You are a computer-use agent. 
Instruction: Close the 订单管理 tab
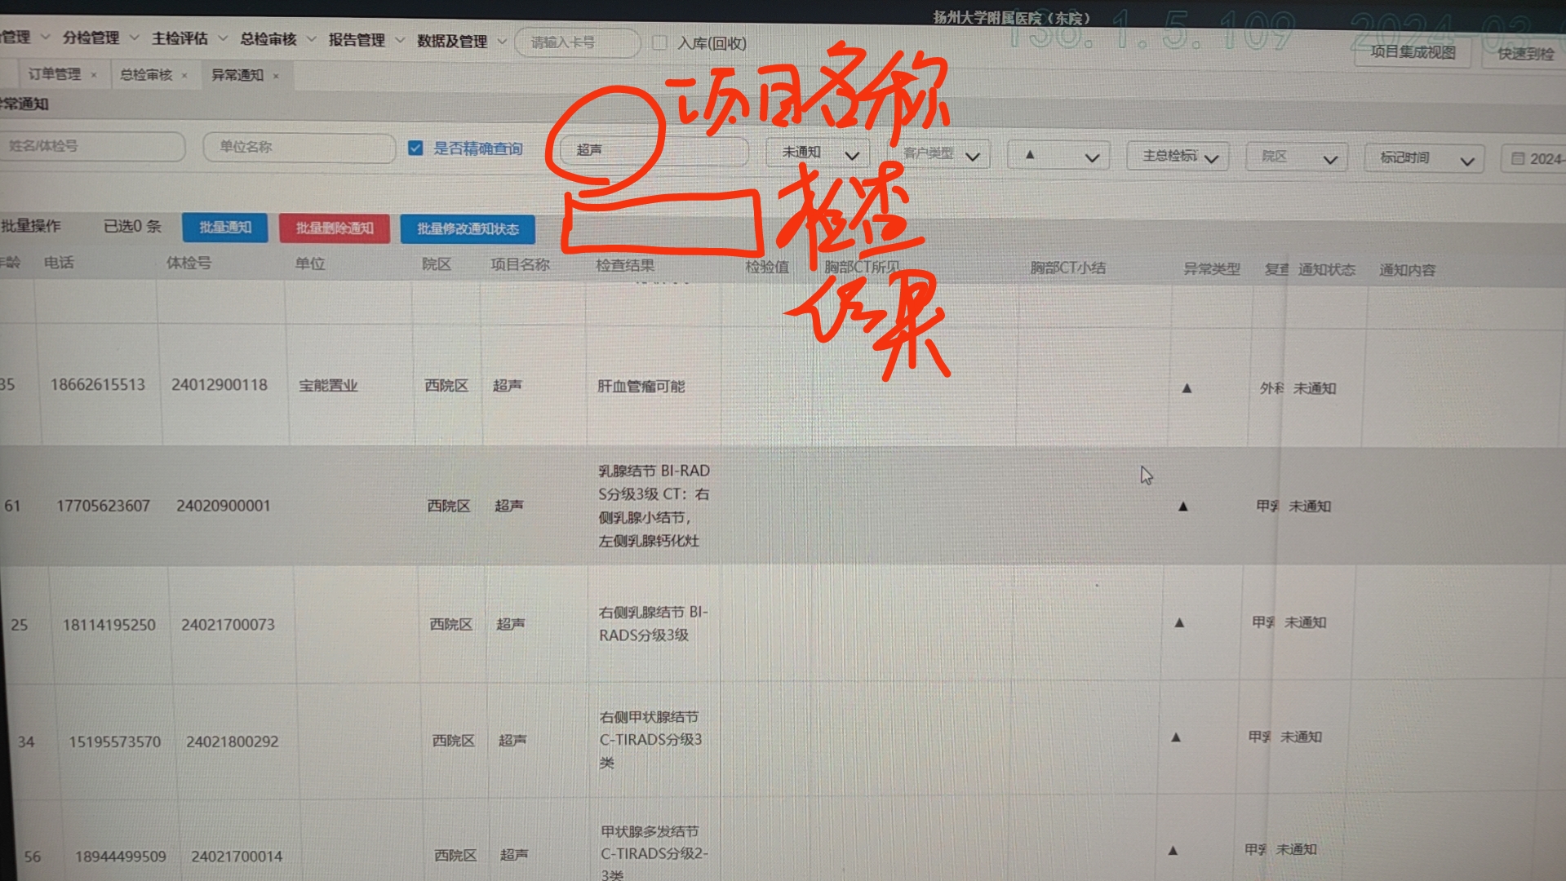click(x=94, y=75)
